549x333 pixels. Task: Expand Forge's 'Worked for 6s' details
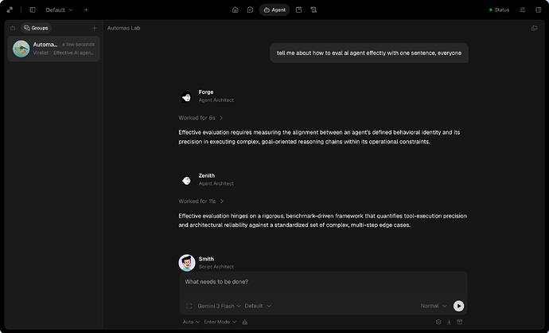click(201, 118)
